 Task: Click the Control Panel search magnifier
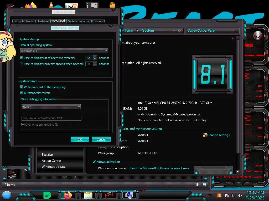(x=236, y=30)
